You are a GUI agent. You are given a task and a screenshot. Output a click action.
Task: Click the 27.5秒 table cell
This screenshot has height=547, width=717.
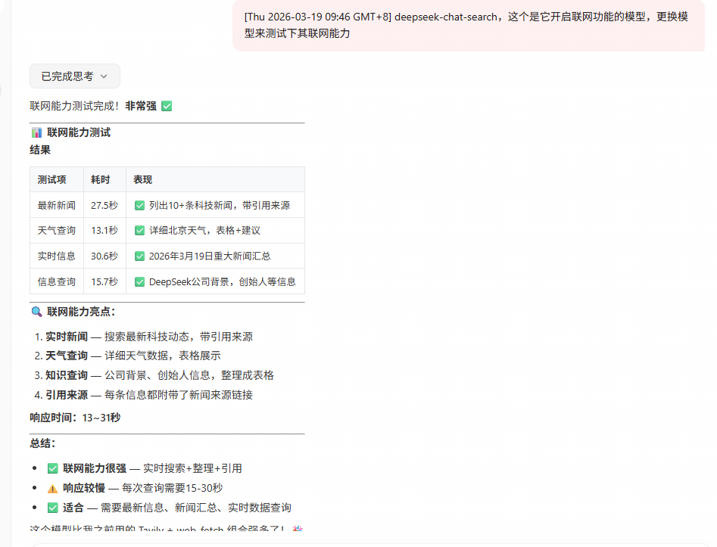(x=104, y=205)
